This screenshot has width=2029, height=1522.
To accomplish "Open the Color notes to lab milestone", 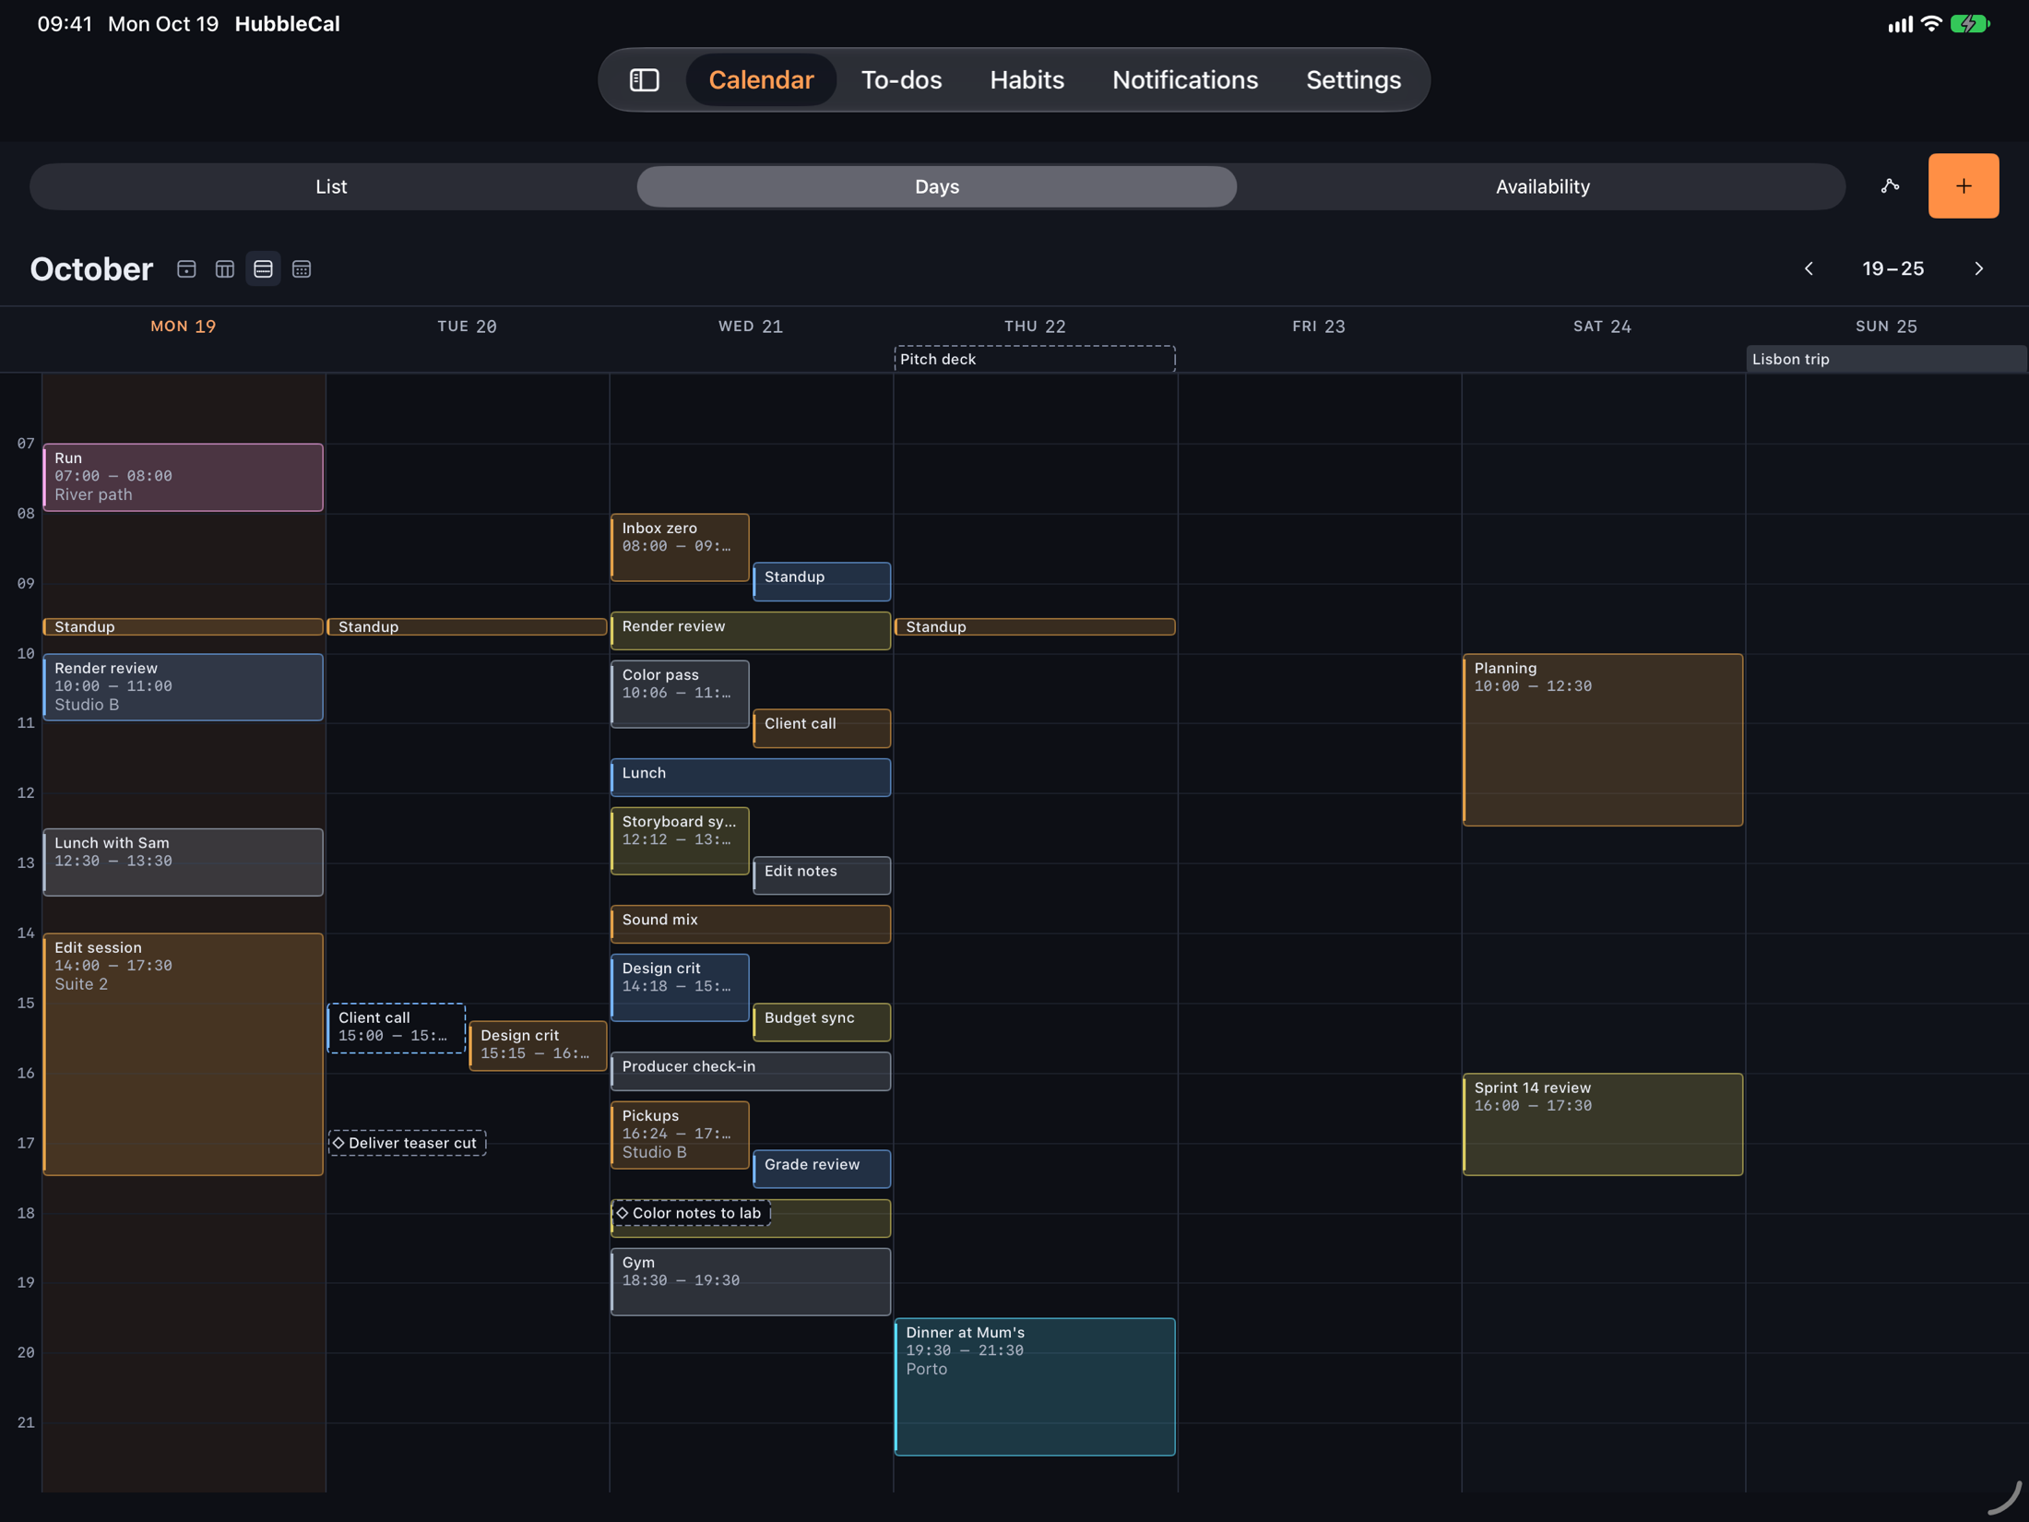I will tap(691, 1214).
